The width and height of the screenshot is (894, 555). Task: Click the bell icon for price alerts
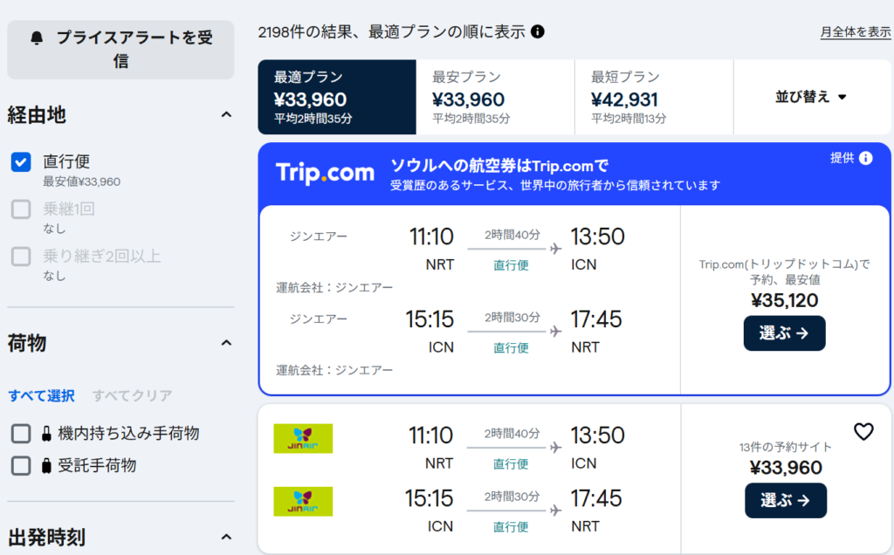click(36, 38)
